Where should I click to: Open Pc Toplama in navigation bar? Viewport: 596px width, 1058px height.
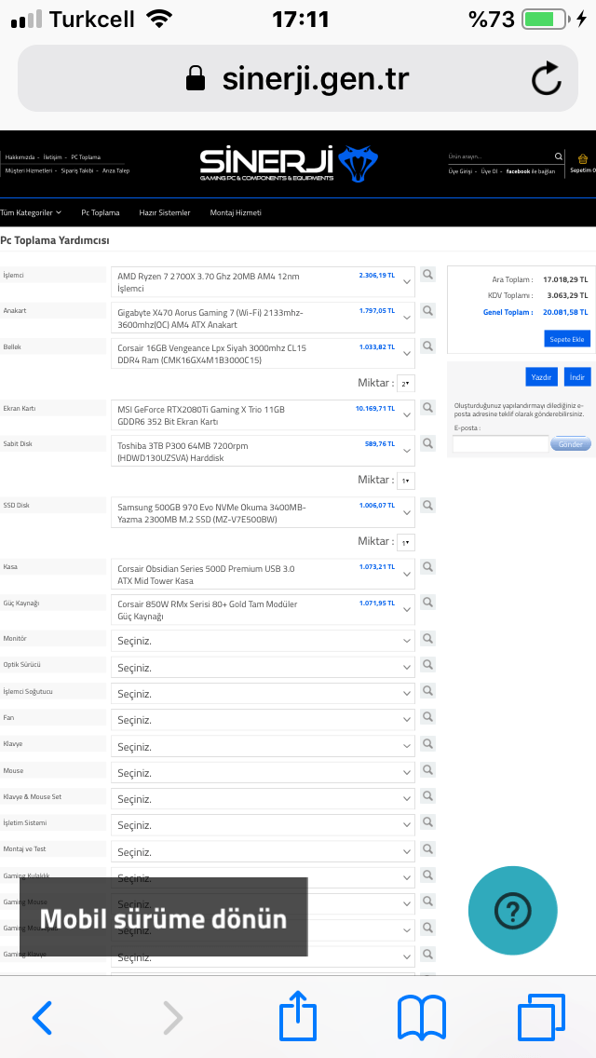pos(101,212)
